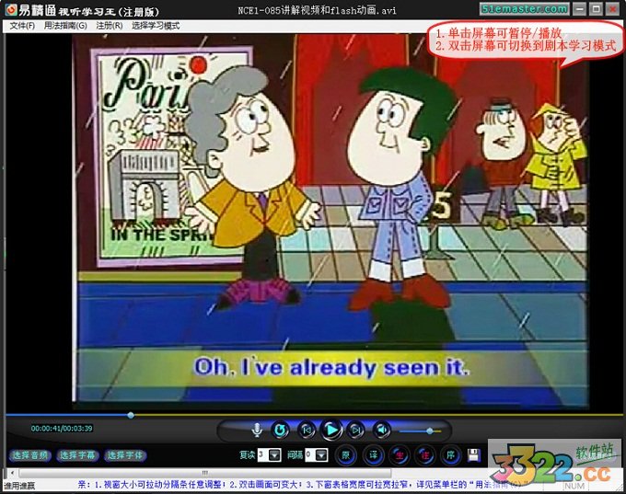
Task: Click the title NCE1-085讲解视频和flash动画.avi
Action: click(x=318, y=10)
